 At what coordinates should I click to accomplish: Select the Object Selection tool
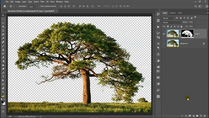click(x=3, y=27)
